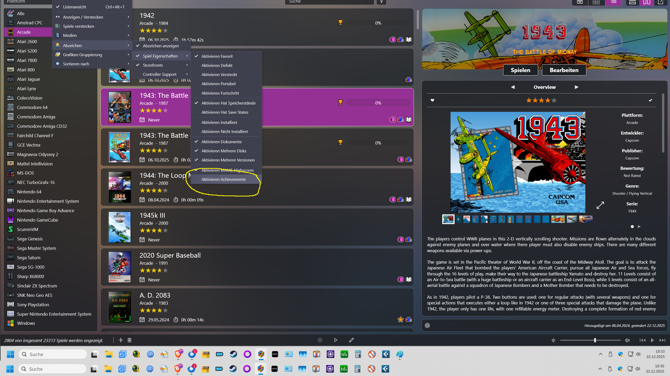Viewport: 670px width, 376px height.
Task: Open Steam from the Windows taskbar
Action: coord(233,354)
